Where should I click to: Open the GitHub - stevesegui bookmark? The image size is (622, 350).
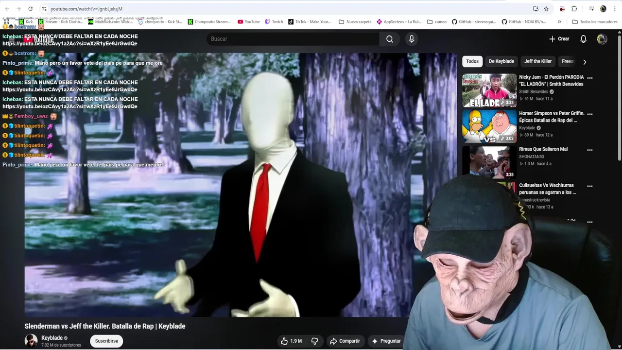tap(475, 21)
